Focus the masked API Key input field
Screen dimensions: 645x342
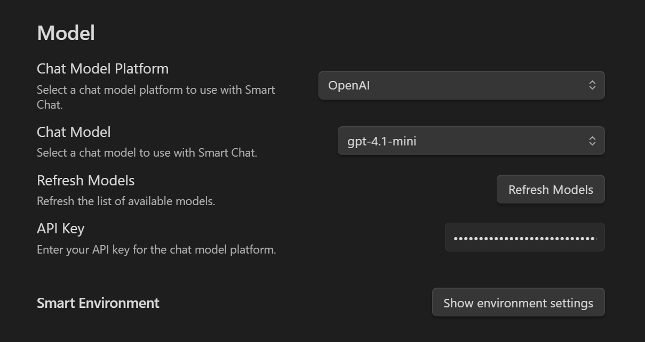tap(524, 238)
